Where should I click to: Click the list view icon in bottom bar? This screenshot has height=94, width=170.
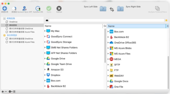click(x=14, y=92)
